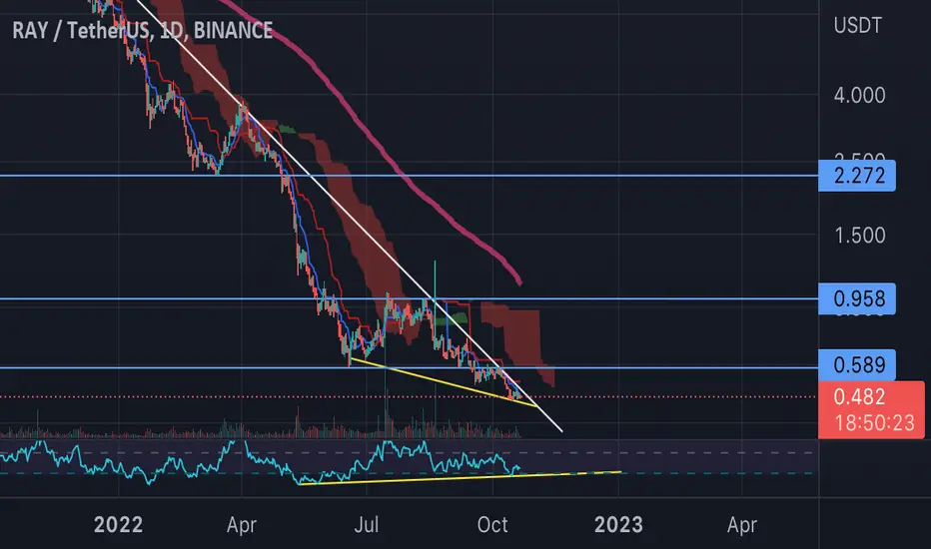The width and height of the screenshot is (931, 549).
Task: Click the 4.000 price axis value
Action: click(x=859, y=95)
